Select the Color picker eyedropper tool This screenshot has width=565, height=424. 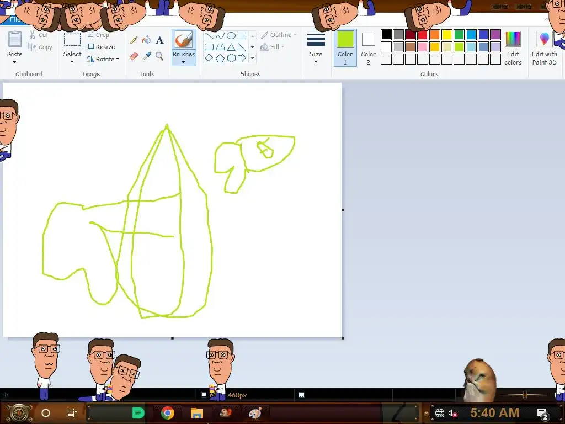(147, 56)
